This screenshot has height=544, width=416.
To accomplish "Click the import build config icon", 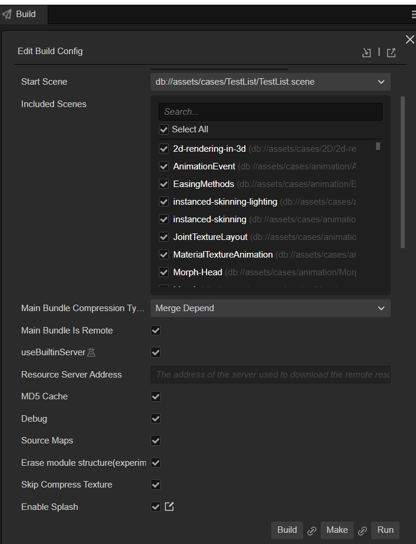I will tap(367, 52).
